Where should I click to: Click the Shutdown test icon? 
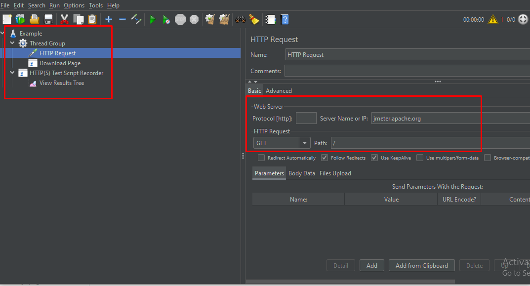[x=194, y=19]
